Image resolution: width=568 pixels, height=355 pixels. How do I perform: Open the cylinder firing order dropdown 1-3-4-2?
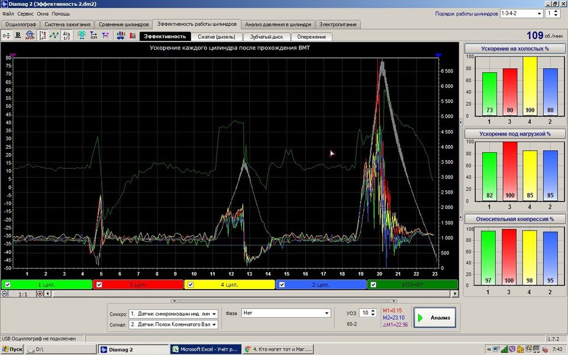coord(521,14)
